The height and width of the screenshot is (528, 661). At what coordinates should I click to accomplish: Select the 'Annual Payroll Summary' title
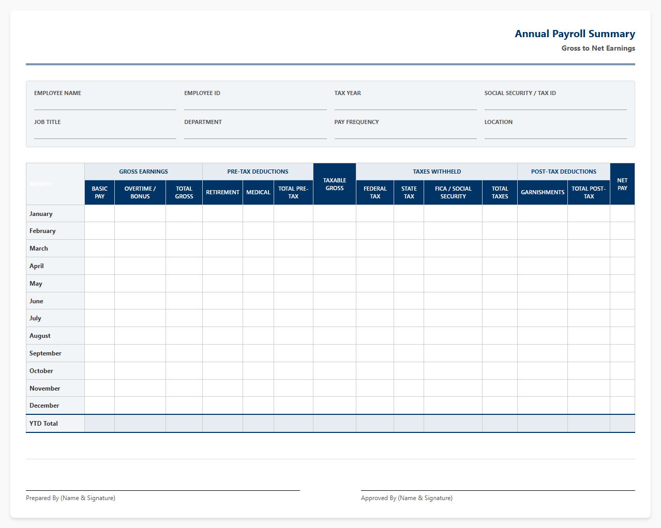pos(575,34)
